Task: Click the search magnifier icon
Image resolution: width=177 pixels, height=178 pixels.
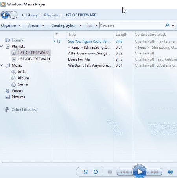Action: (x=167, y=25)
